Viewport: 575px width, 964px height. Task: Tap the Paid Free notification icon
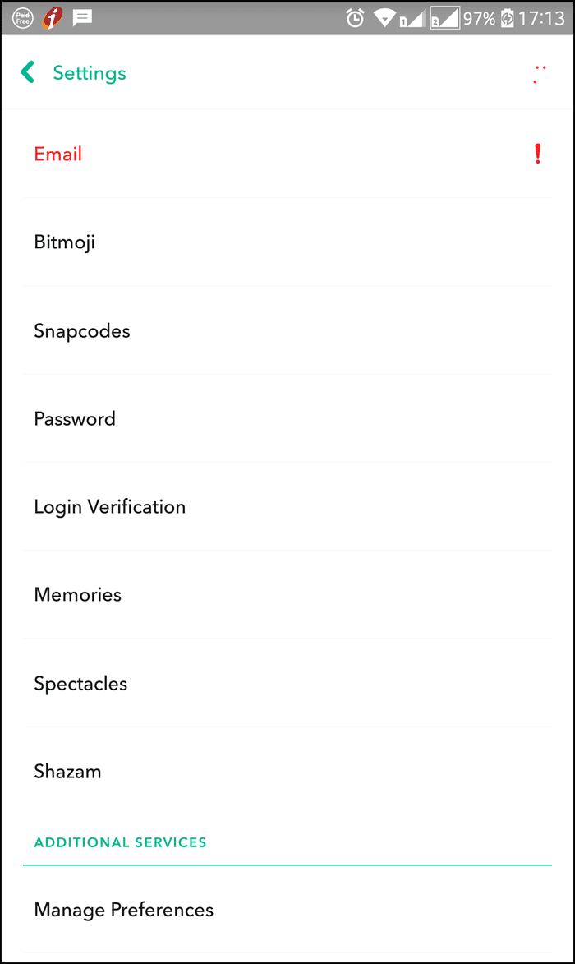23,17
